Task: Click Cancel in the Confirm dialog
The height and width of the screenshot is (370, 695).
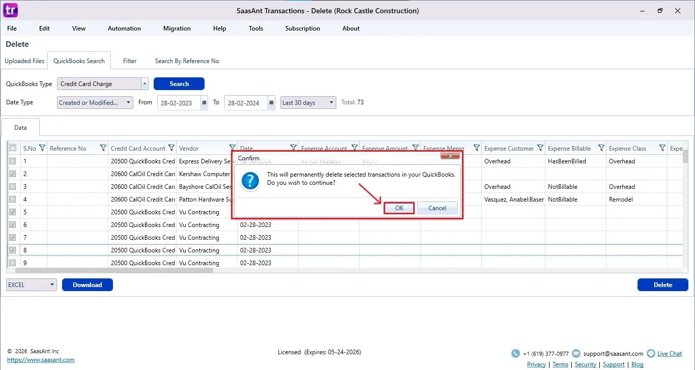Action: (x=438, y=208)
